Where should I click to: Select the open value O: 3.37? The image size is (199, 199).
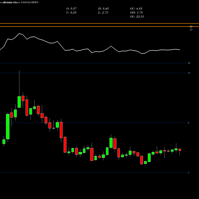click(71, 8)
